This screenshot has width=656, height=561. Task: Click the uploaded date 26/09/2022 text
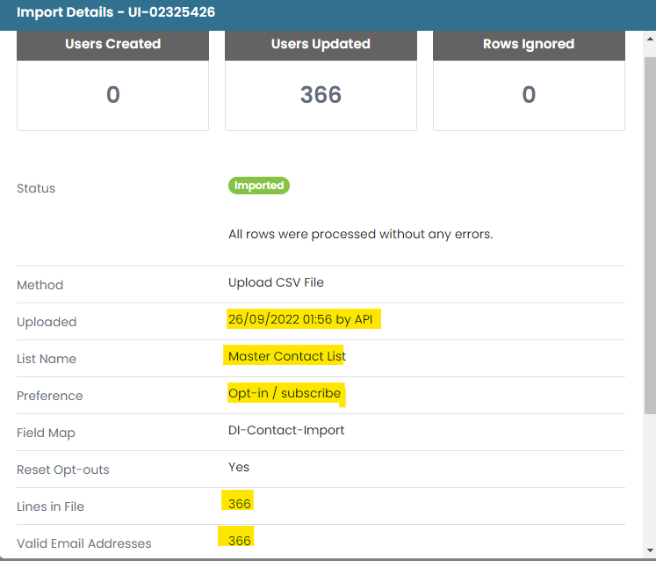pos(263,319)
